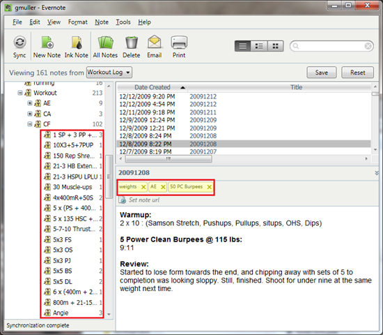Create an Ink Note

pyautogui.click(x=76, y=47)
